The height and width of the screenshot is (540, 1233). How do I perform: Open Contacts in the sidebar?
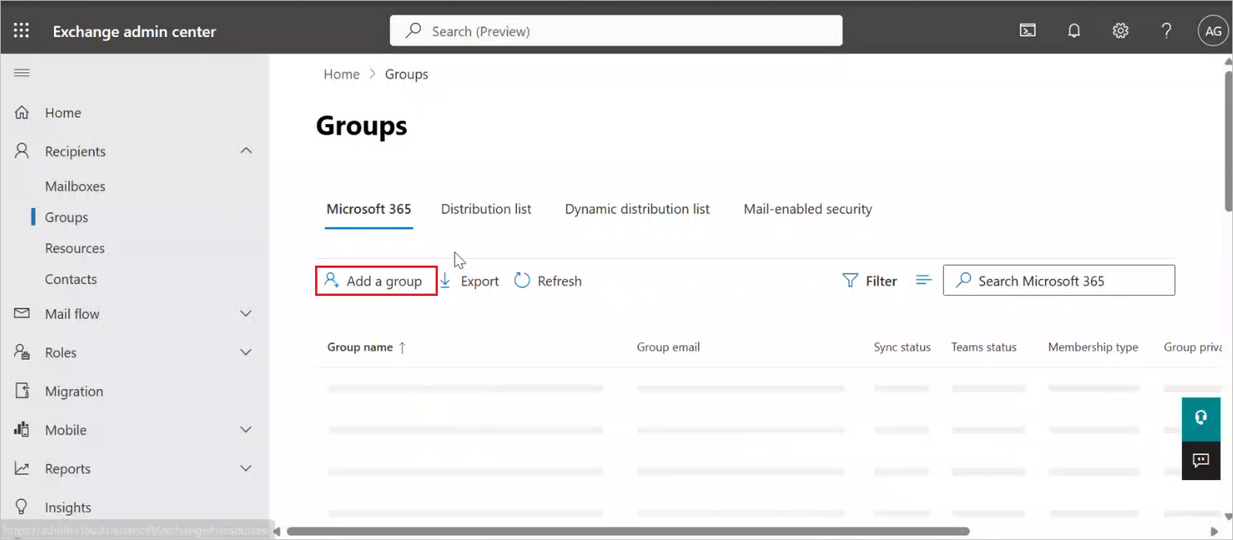click(71, 280)
